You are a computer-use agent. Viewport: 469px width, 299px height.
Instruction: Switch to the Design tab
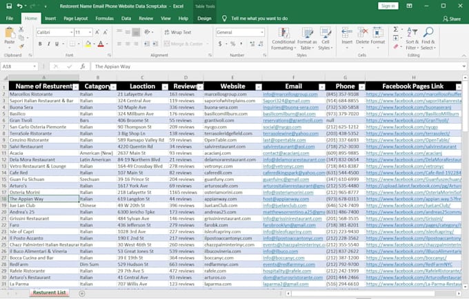coord(204,19)
